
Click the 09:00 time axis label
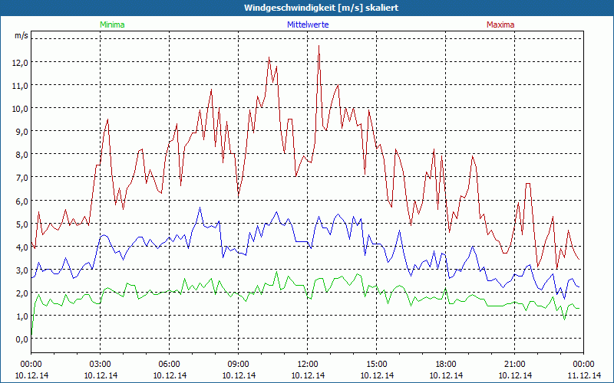[239, 365]
